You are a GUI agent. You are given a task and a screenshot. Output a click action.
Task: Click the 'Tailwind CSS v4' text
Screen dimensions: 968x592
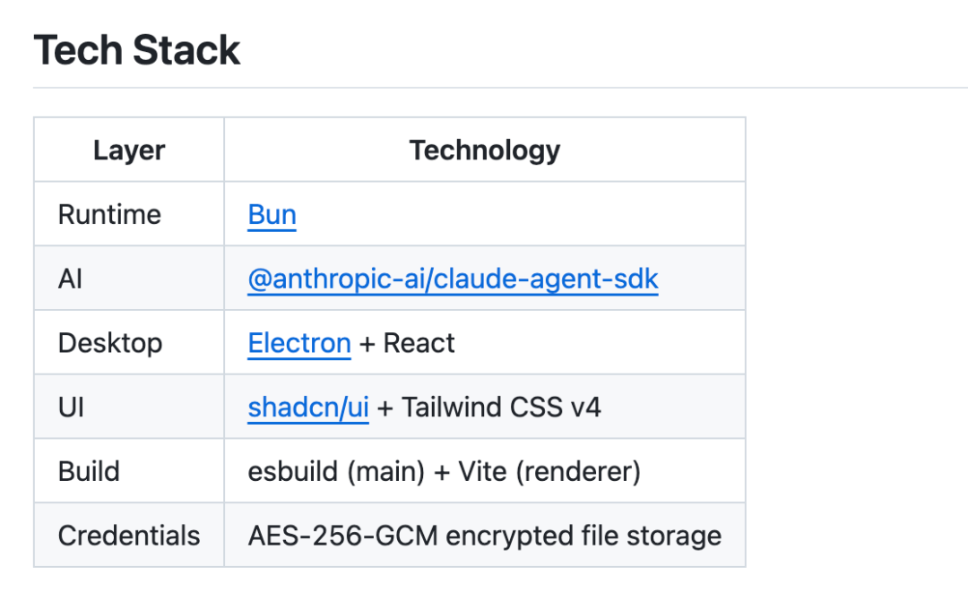[x=502, y=408]
